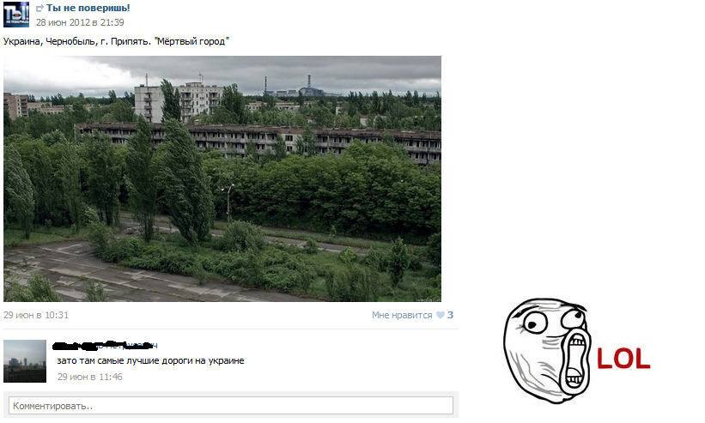Image resolution: width=705 pixels, height=423 pixels.
Task: Click the red LOL text
Action: pyautogui.click(x=623, y=359)
